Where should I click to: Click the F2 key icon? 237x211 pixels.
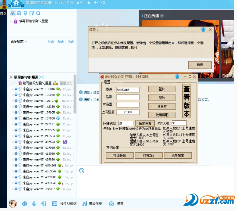pyautogui.click(x=55, y=204)
